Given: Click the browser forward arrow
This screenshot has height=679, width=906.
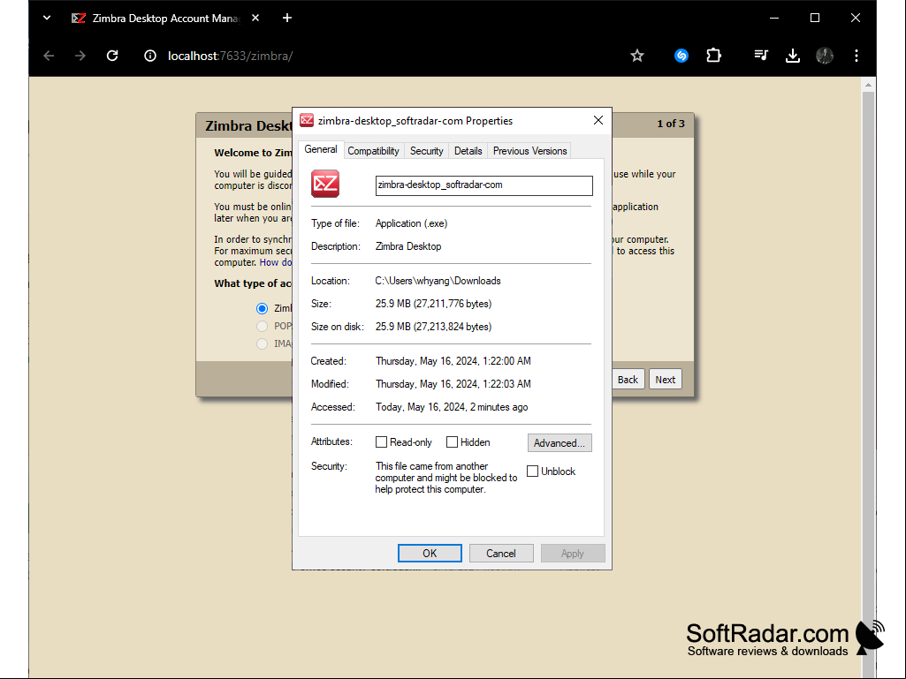Looking at the screenshot, I should [80, 56].
